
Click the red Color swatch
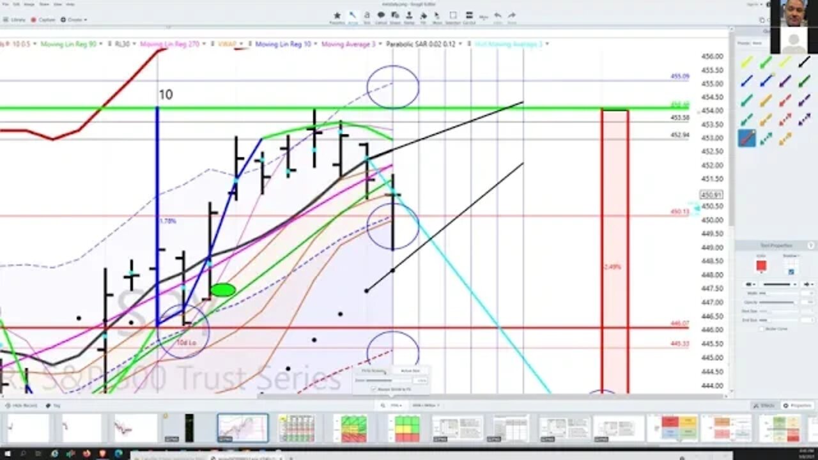[x=761, y=265]
